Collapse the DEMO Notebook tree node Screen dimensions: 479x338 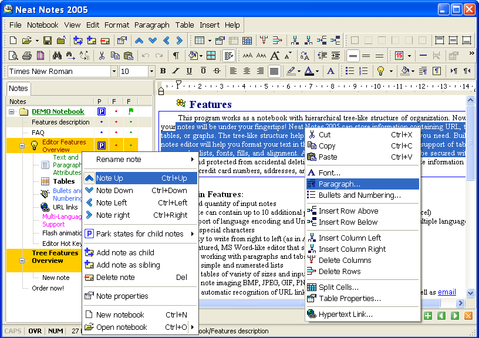point(13,111)
